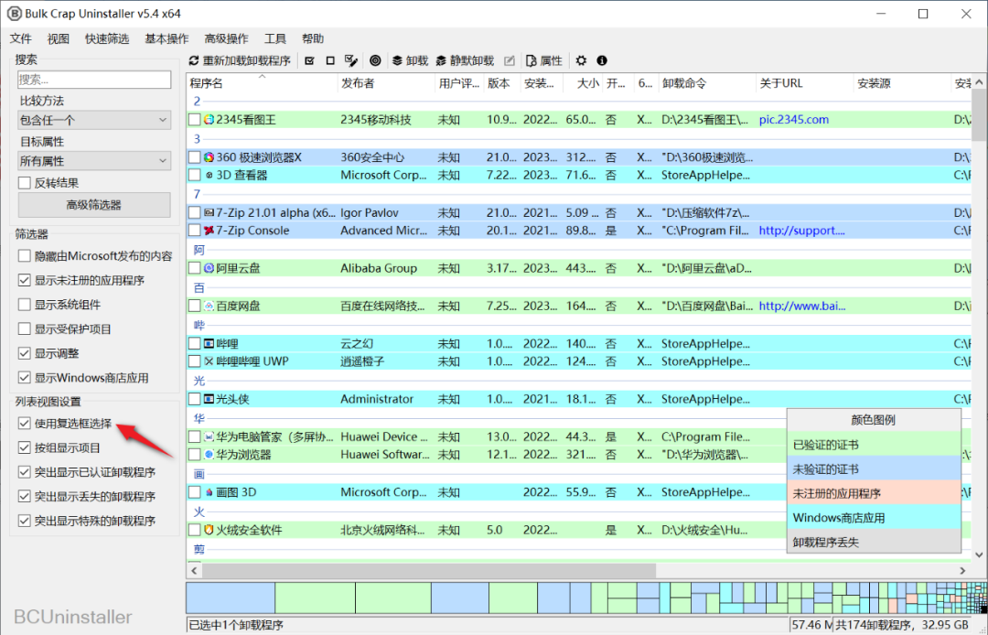Toggle the 反转结果 checkbox
988x635 pixels.
pos(25,183)
